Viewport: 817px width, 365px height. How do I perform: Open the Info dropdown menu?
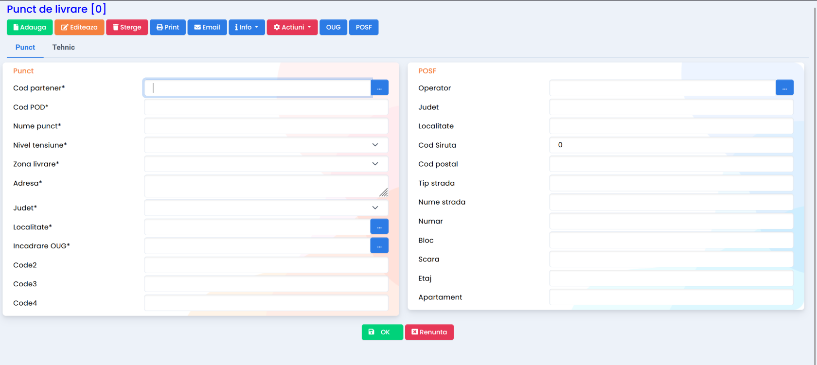click(x=247, y=27)
